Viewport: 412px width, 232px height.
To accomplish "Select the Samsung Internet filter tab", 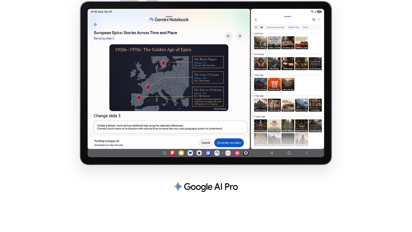I will [276, 27].
